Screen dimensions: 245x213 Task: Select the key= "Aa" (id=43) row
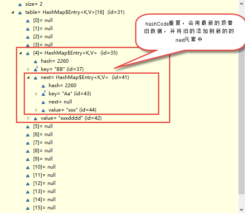tap(70, 94)
